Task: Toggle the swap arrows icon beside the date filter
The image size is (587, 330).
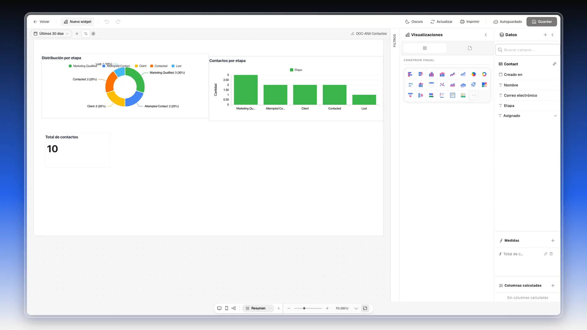Action: point(86,34)
